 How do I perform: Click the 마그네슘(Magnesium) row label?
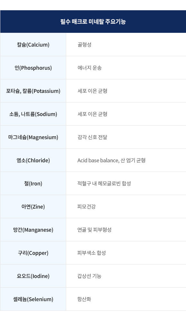(33, 137)
